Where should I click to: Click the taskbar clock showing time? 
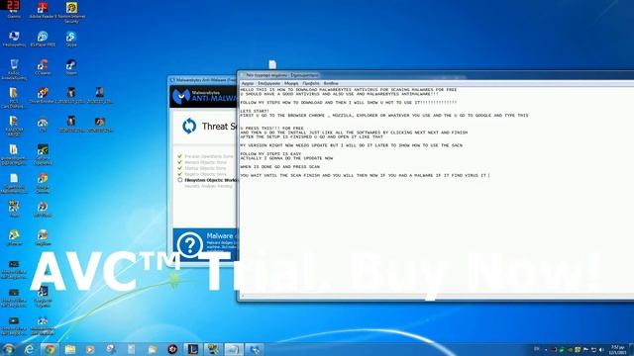(x=617, y=350)
